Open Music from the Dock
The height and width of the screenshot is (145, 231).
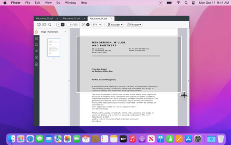tap(132, 139)
